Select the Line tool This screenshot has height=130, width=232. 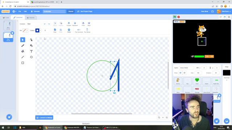point(22,57)
